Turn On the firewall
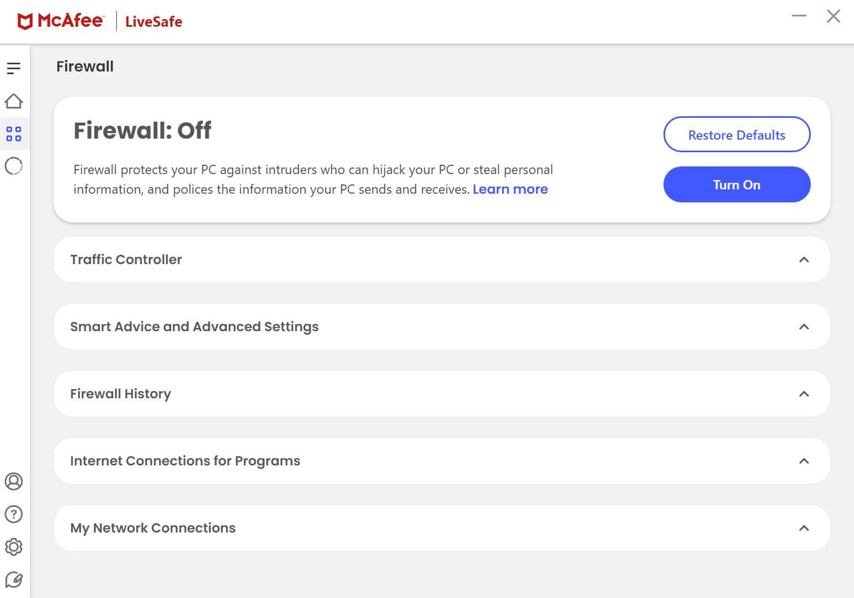This screenshot has height=598, width=854. click(x=737, y=184)
